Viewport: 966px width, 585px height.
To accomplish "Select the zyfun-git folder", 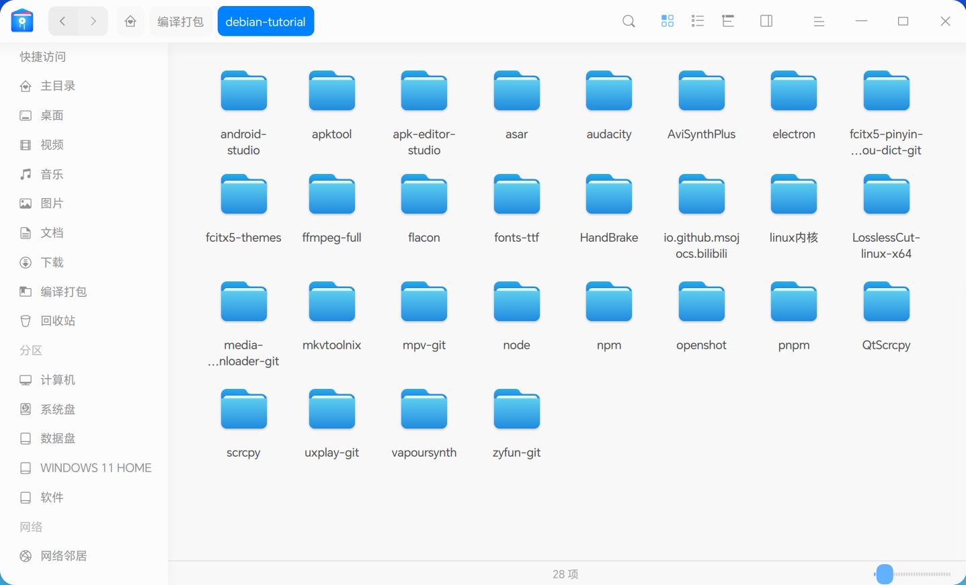I will coord(517,423).
